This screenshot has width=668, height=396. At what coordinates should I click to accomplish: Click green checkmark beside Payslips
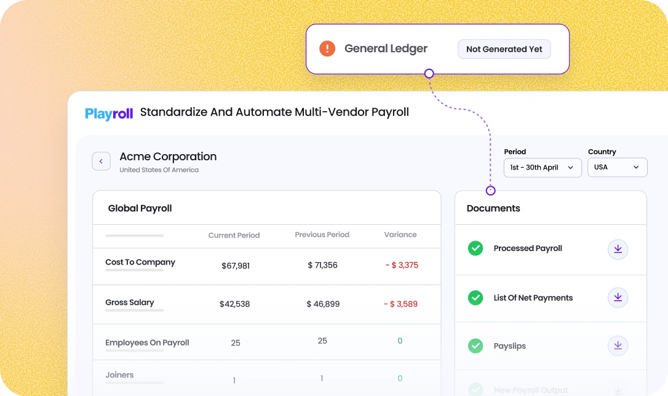point(475,346)
